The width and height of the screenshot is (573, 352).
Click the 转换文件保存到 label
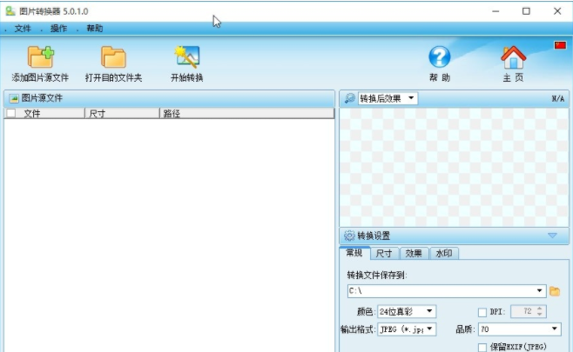coord(377,275)
